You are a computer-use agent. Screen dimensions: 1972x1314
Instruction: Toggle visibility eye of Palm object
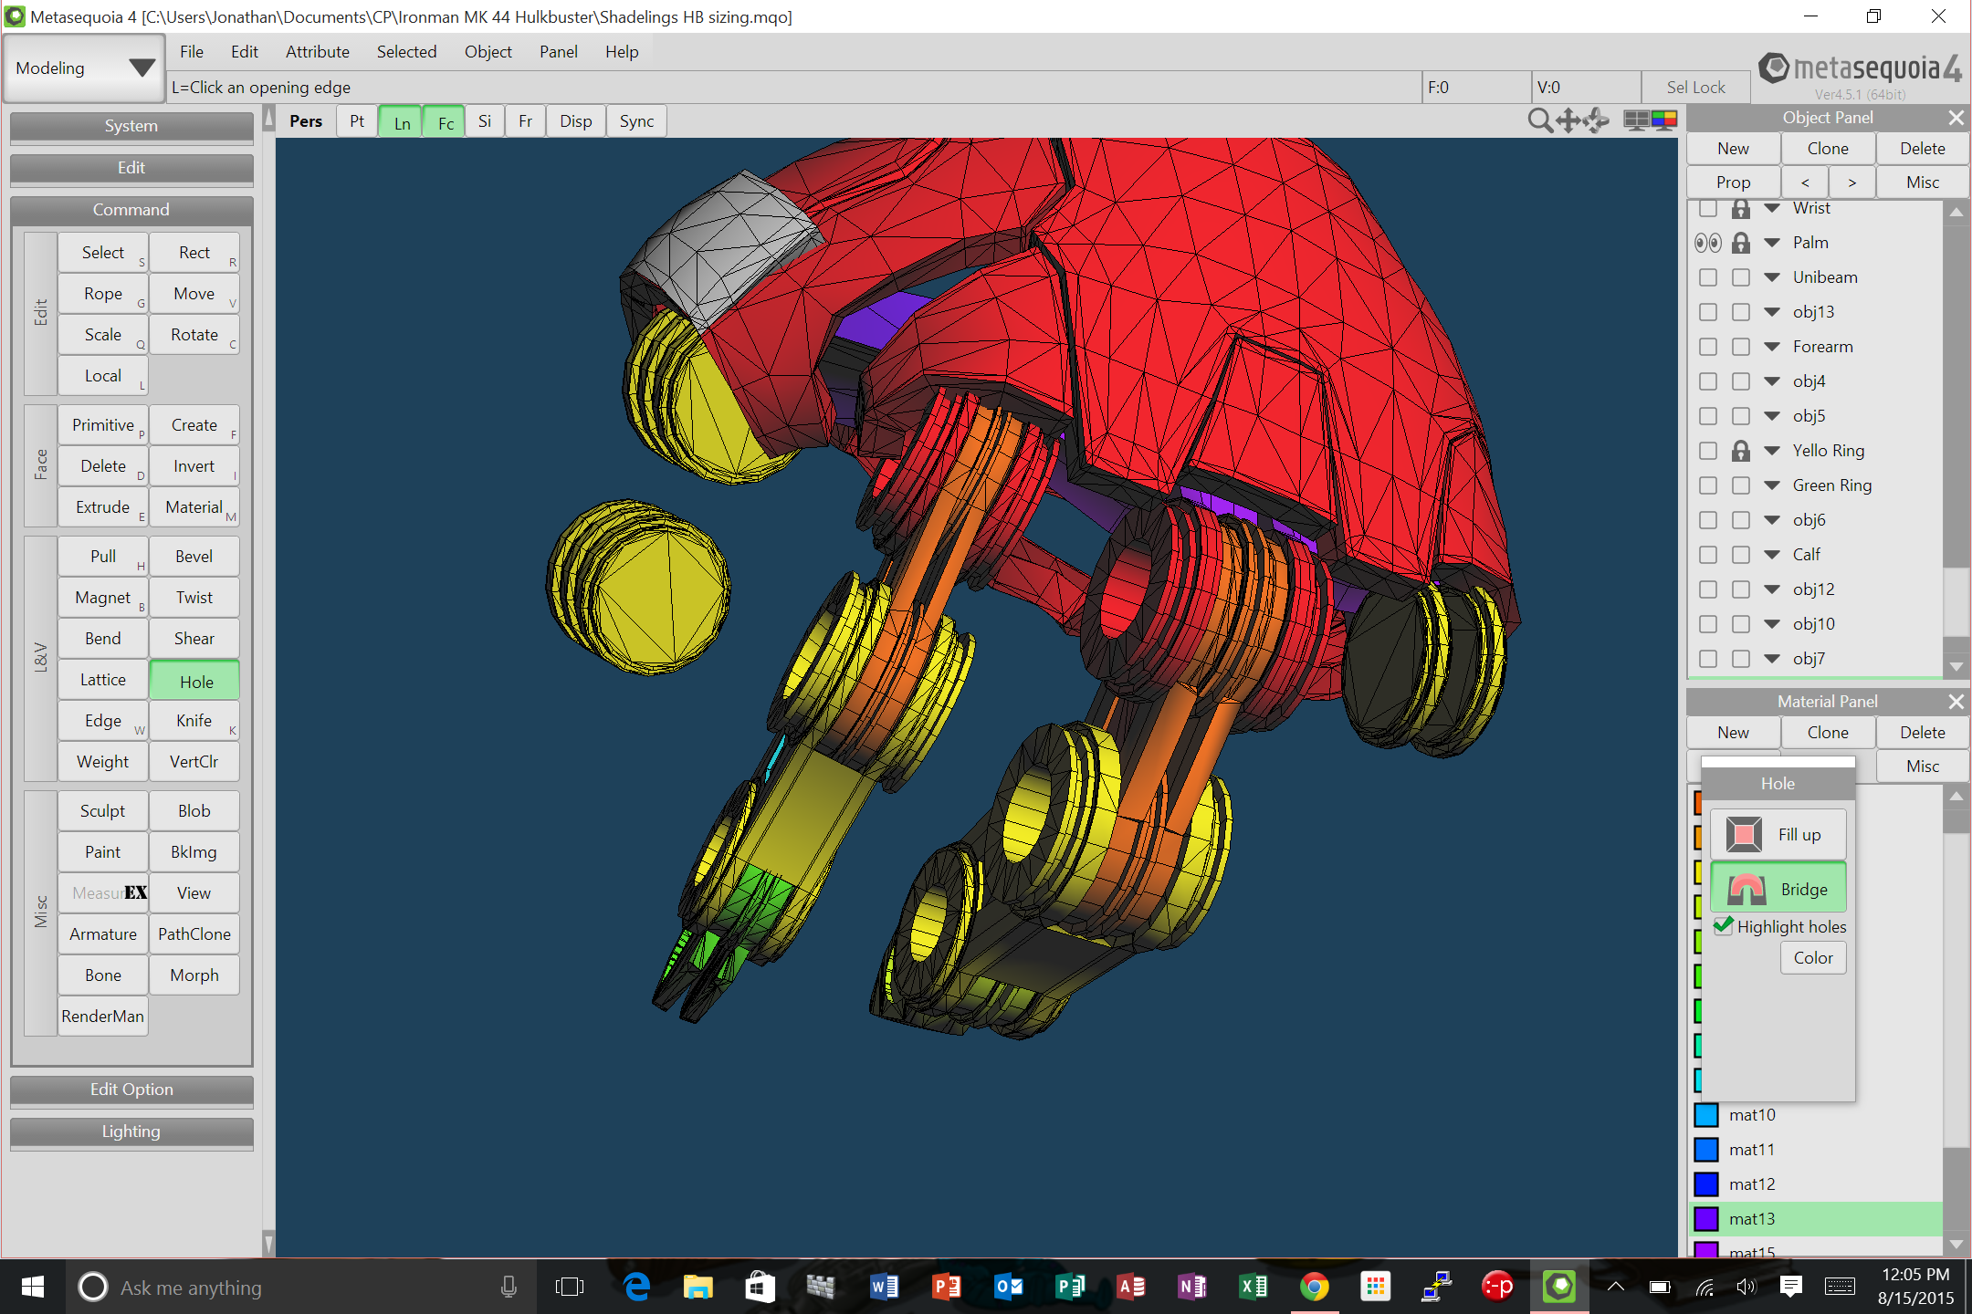click(x=1707, y=243)
